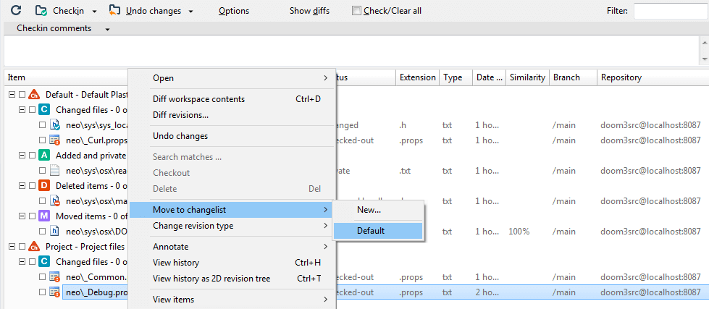Screen dimensions: 709x309
Task: Collapse the Project changelist tree node
Action: pyautogui.click(x=11, y=247)
